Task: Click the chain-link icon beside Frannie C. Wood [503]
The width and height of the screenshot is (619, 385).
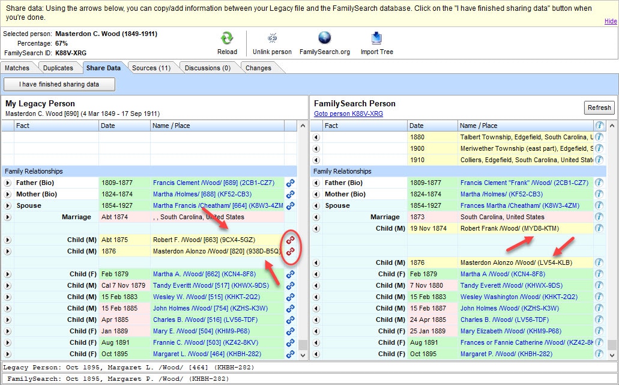Action: pyautogui.click(x=290, y=343)
